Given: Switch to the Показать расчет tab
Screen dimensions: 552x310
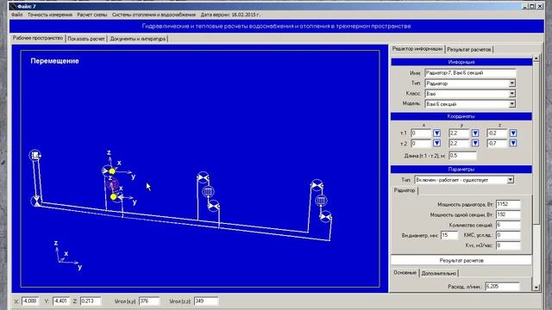Looking at the screenshot, I should click(86, 39).
